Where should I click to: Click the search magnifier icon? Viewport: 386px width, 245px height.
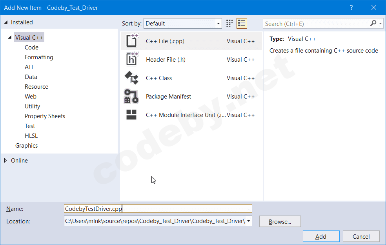pyautogui.click(x=373, y=24)
